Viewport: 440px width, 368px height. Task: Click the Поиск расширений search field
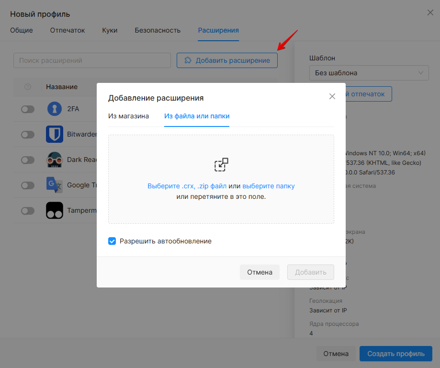pyautogui.click(x=92, y=60)
